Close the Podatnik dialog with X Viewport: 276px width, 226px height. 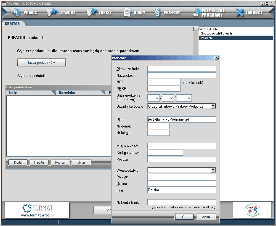tap(216, 58)
